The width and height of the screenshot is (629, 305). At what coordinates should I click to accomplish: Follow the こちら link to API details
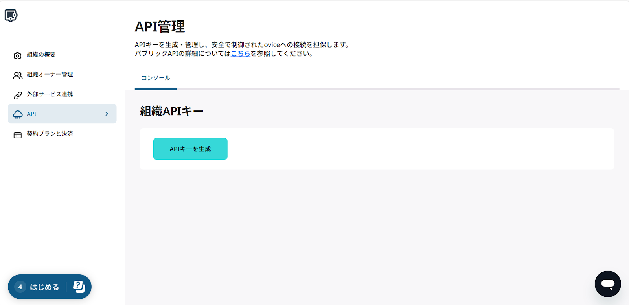[241, 53]
